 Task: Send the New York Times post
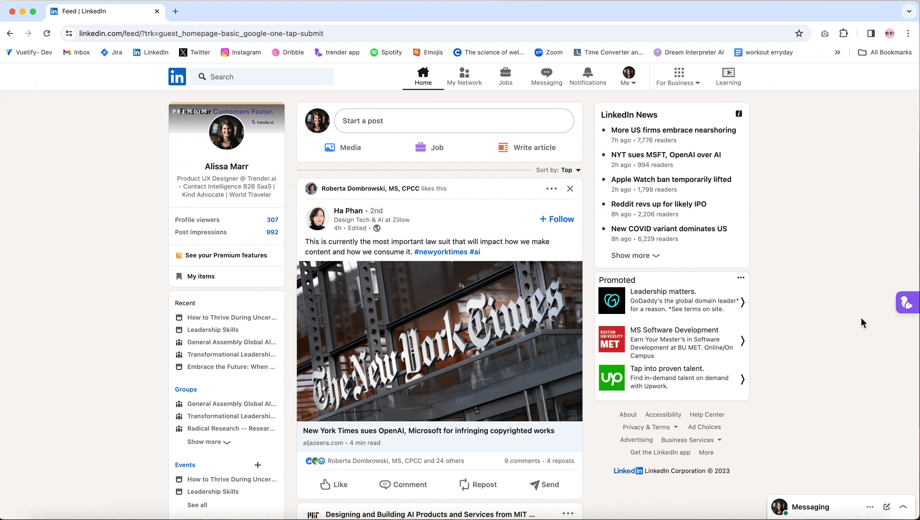pyautogui.click(x=544, y=485)
